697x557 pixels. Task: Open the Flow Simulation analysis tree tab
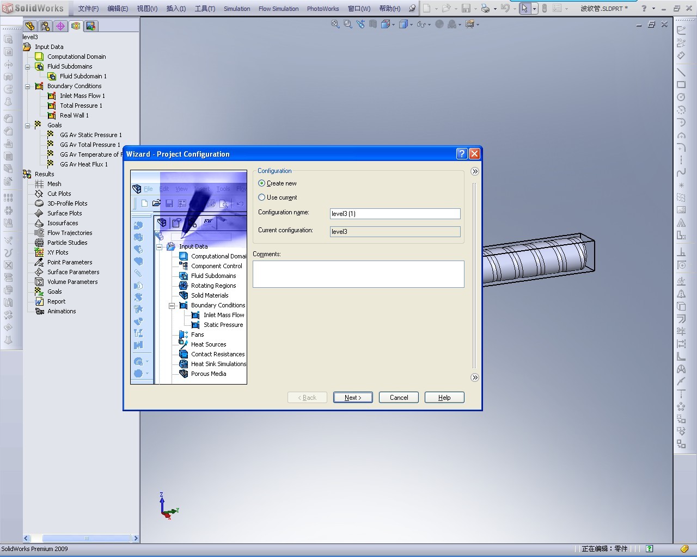point(76,26)
